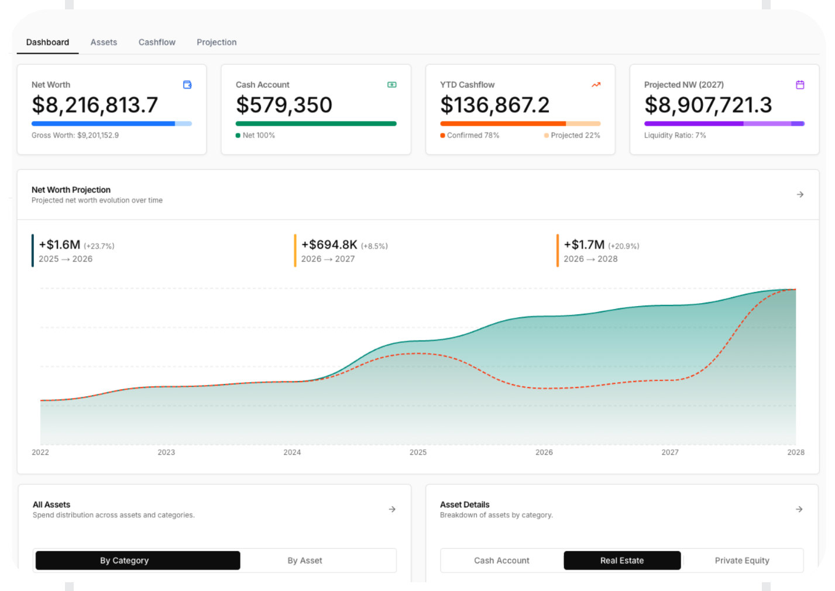Open the Cashflow tab
835x591 pixels.
pyautogui.click(x=157, y=42)
